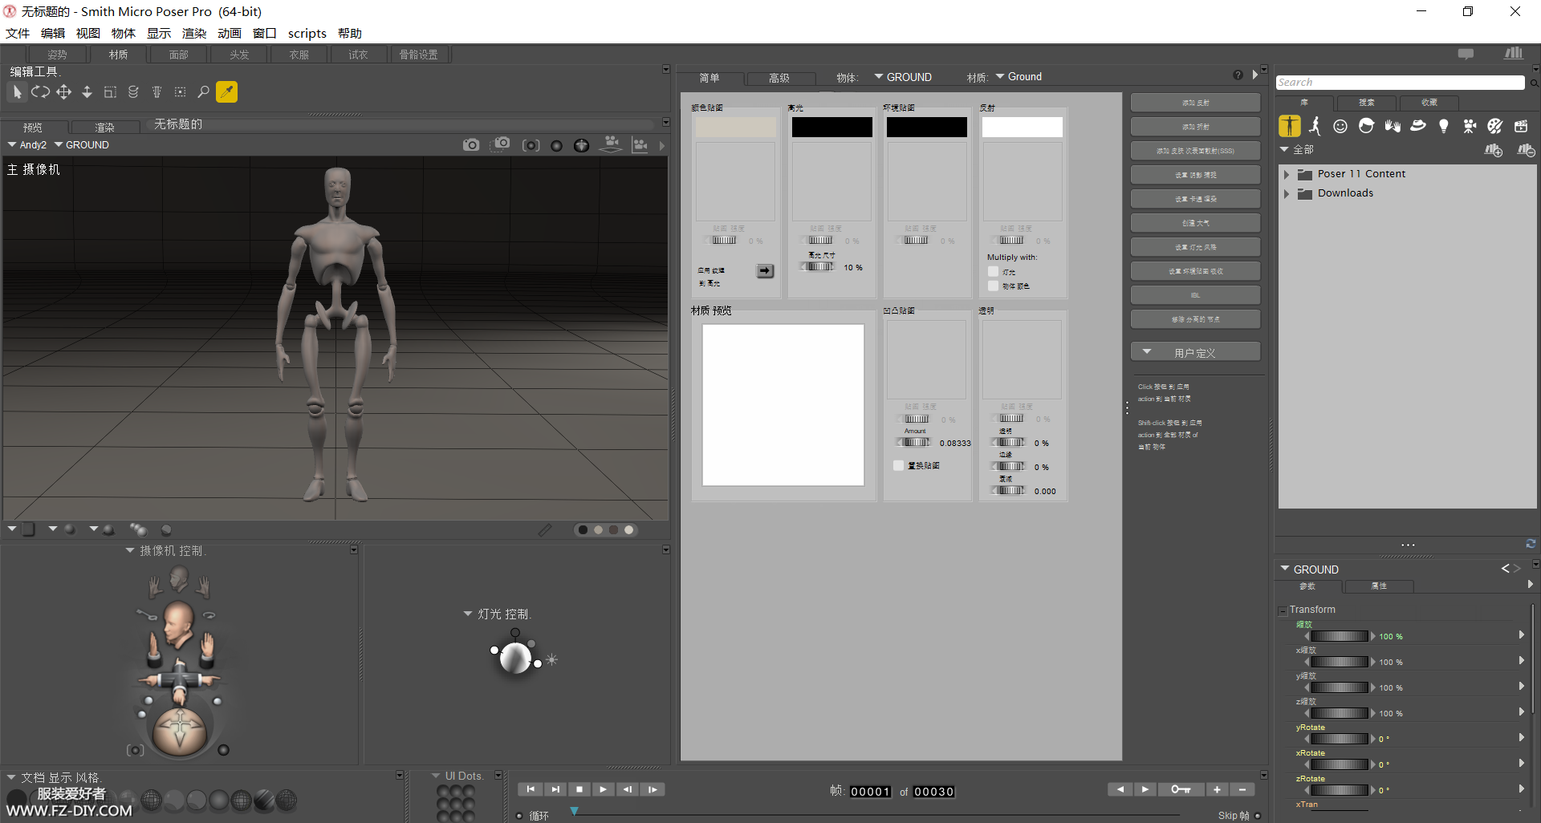1541x823 pixels.
Task: Enable the 灯光 checkbox under Multiply with
Action: tap(994, 272)
